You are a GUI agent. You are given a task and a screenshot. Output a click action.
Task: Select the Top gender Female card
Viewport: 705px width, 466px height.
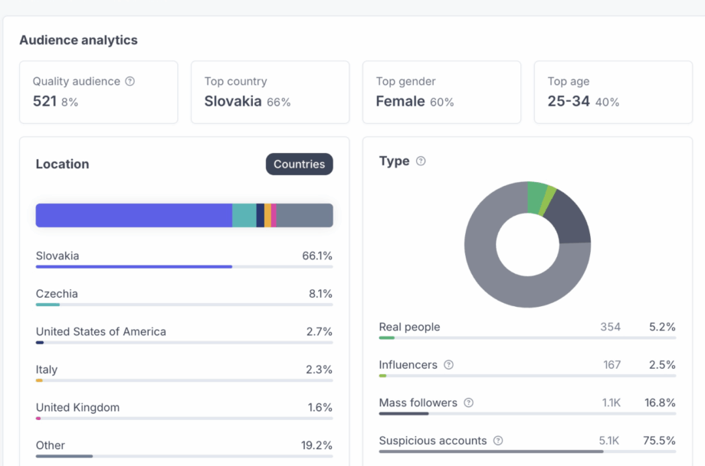pos(441,92)
